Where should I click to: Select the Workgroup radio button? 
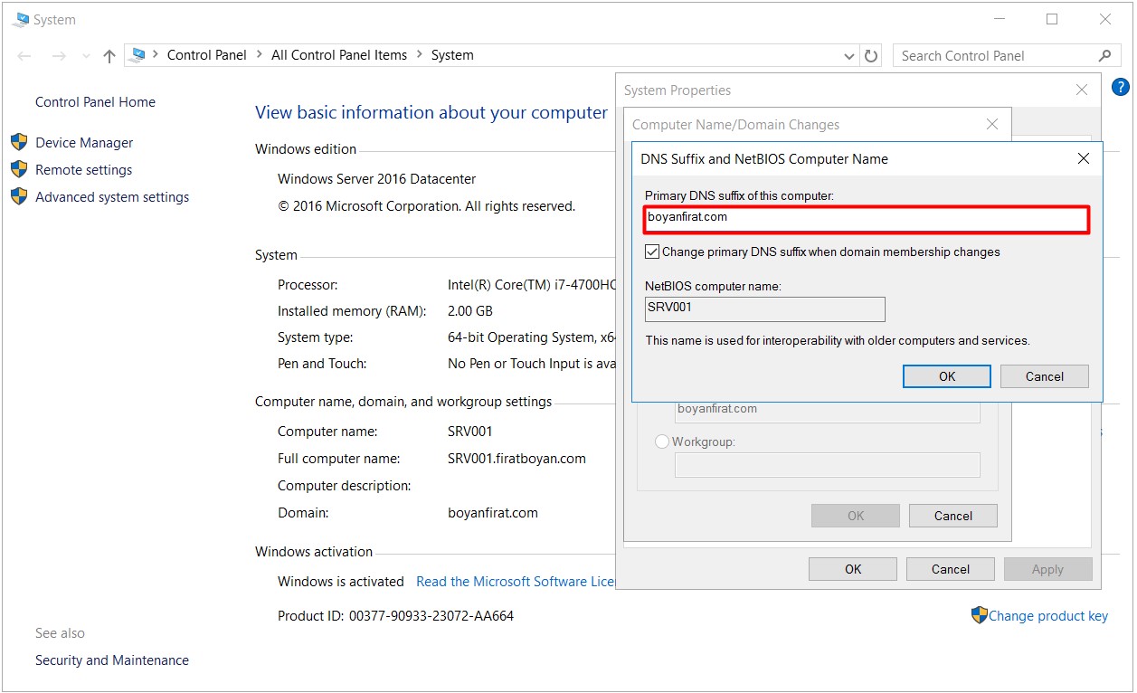pos(662,441)
